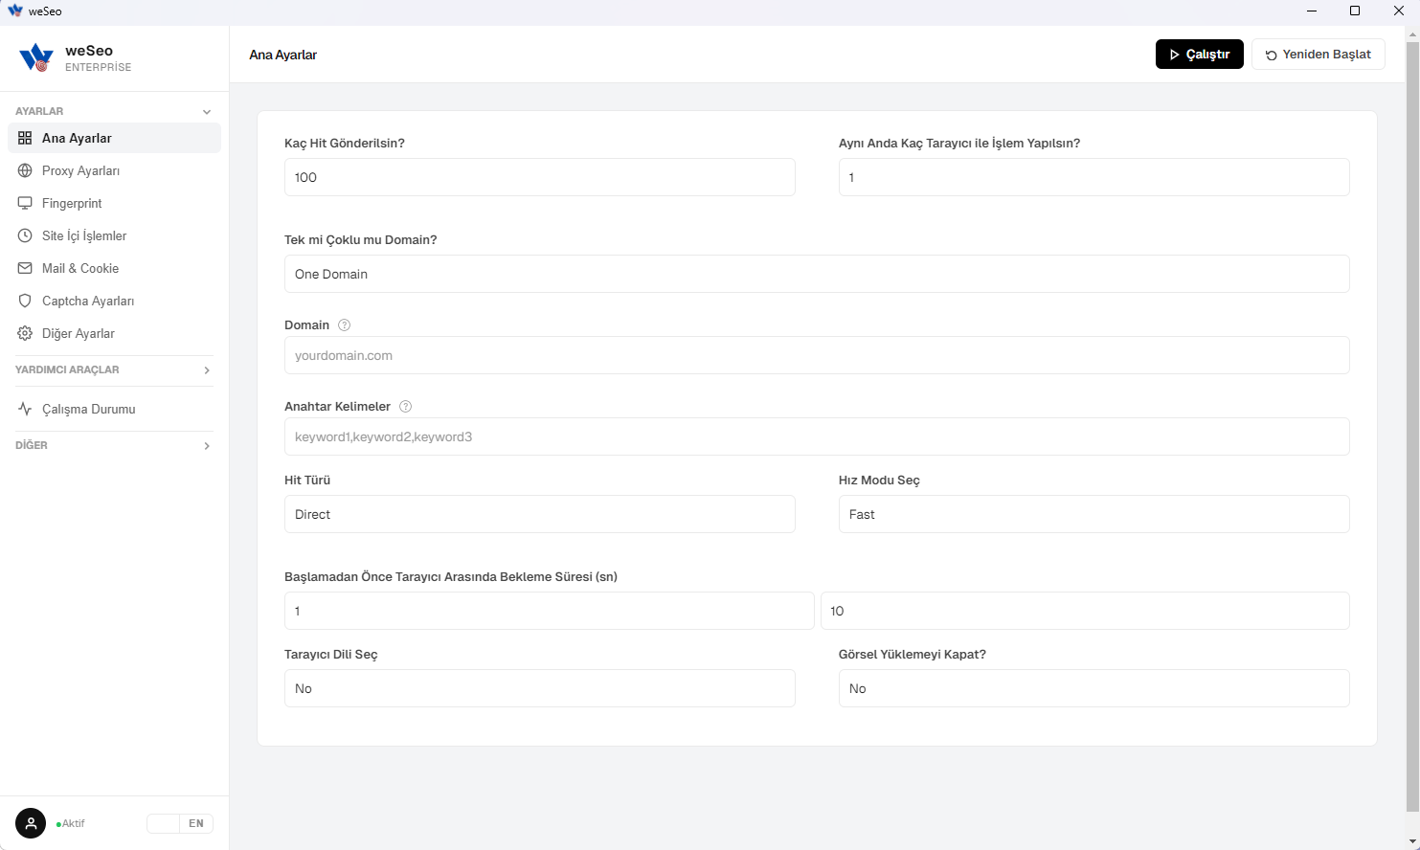This screenshot has width=1420, height=850.
Task: Select Site İçi İşlemler in sidebar
Action: tap(114, 235)
